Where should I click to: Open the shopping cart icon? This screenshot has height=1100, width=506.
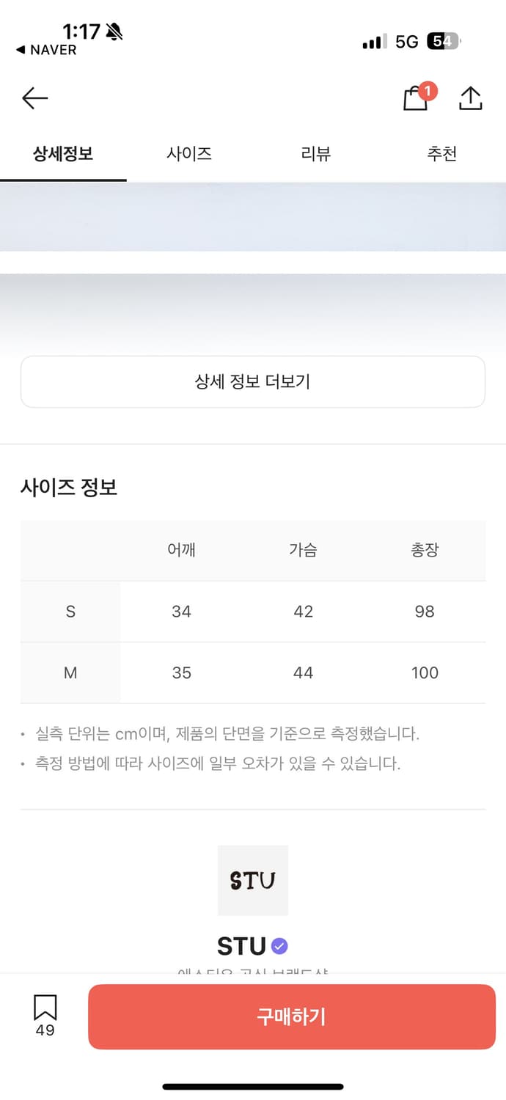[415, 99]
